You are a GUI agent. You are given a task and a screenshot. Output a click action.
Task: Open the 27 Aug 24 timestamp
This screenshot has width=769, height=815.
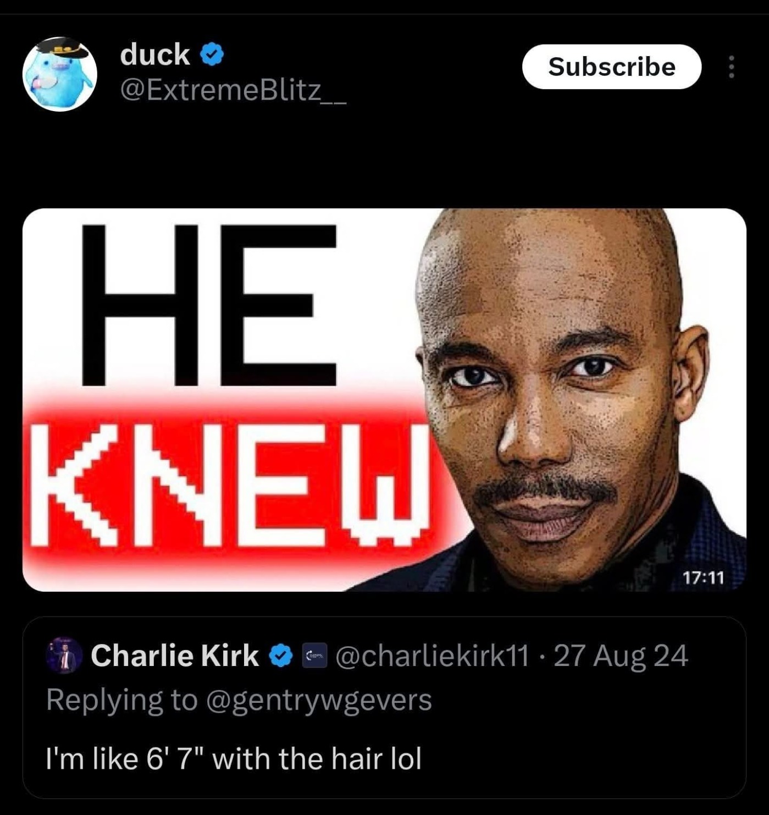pyautogui.click(x=621, y=656)
